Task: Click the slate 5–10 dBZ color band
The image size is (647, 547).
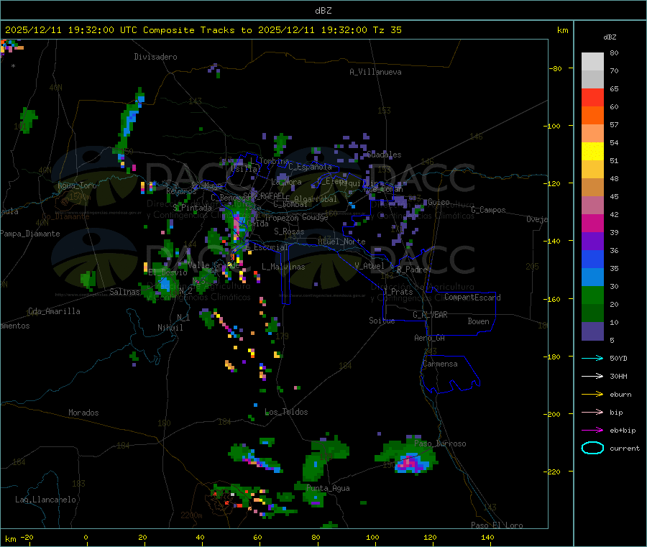Action: [592, 331]
